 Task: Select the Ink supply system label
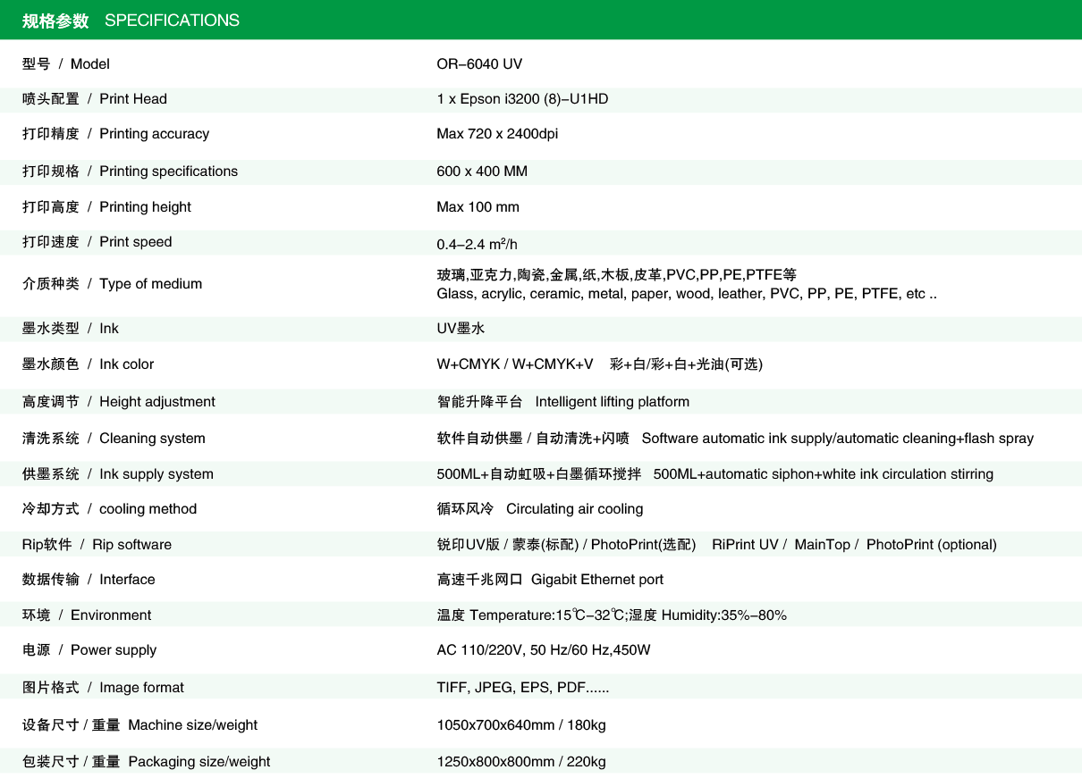[118, 474]
